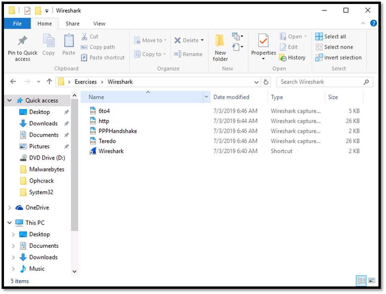Create a New folder from the ribbon

[x=220, y=48]
